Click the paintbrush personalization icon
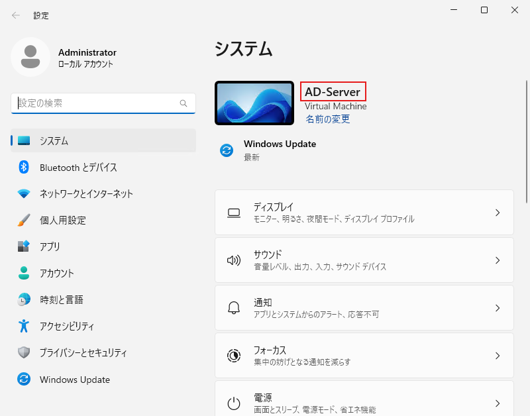Viewport: 530px width, 416px height. click(x=24, y=220)
